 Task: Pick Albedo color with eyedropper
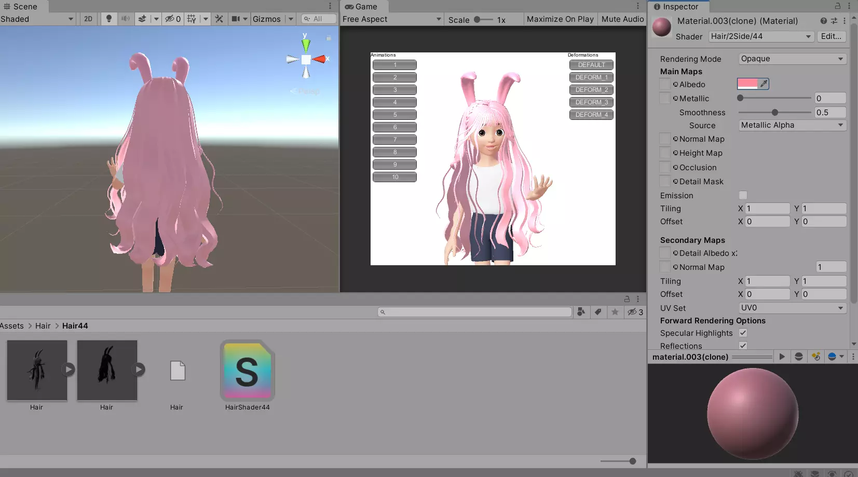[x=764, y=84]
